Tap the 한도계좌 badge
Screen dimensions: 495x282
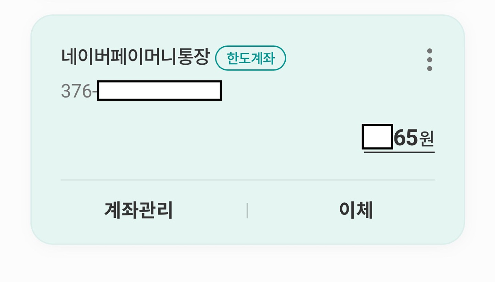click(x=251, y=58)
